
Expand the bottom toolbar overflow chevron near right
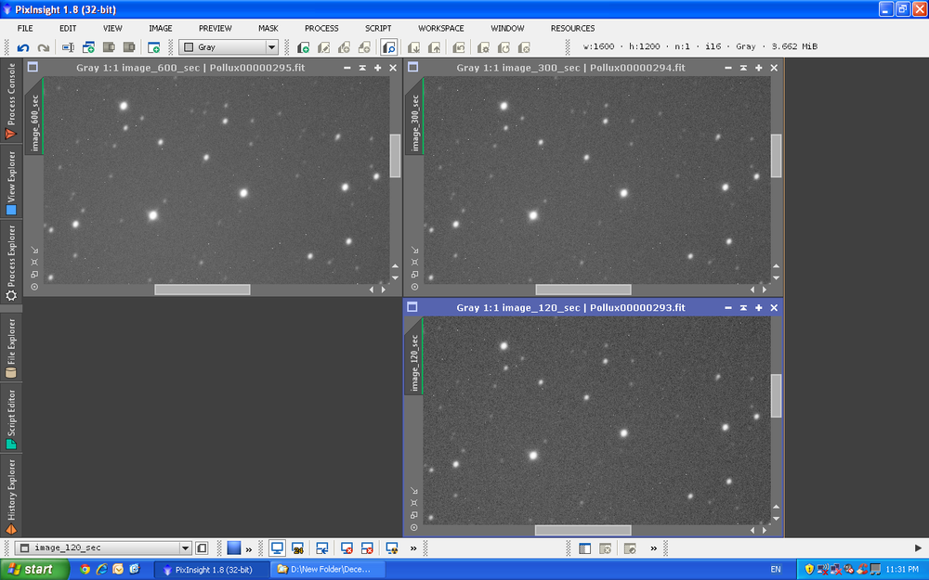(x=652, y=548)
